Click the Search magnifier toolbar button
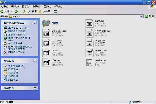 click(x=32, y=11)
